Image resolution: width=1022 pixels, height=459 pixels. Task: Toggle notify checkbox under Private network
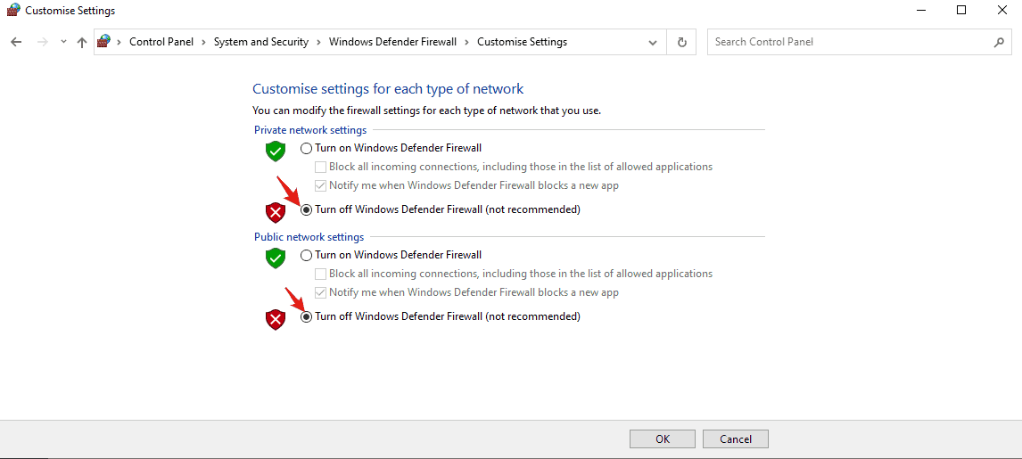320,185
